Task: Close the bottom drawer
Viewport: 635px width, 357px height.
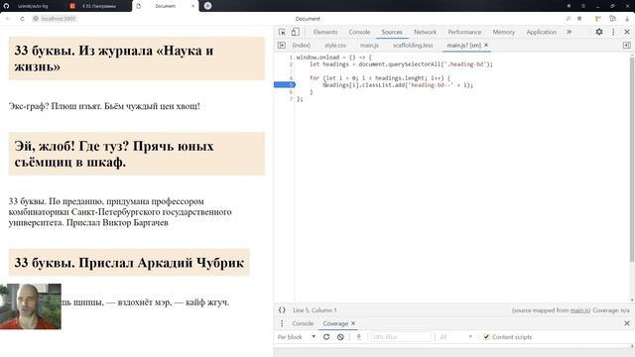Action: coord(627,323)
